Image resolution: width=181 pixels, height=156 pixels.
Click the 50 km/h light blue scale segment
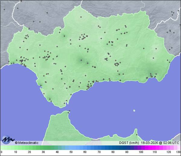[x=71, y=148]
